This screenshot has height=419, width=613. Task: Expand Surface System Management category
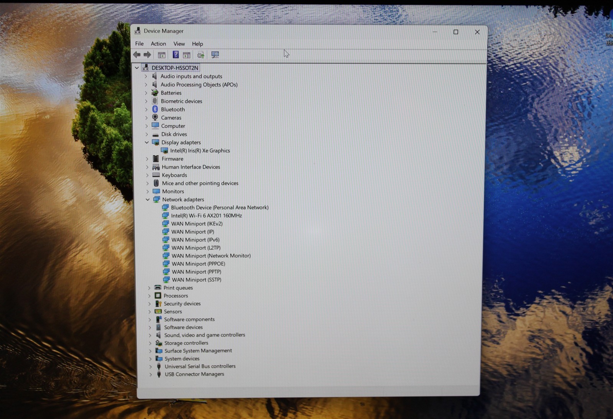pos(150,351)
